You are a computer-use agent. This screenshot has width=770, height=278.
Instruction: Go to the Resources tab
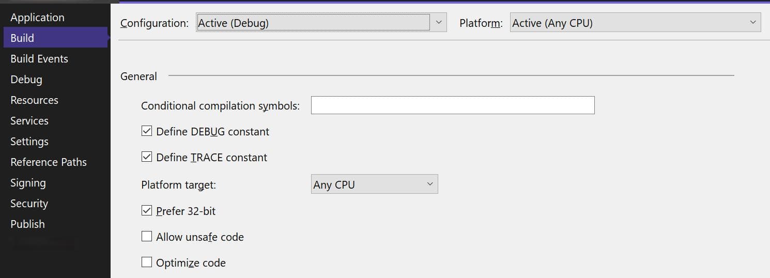coord(34,100)
